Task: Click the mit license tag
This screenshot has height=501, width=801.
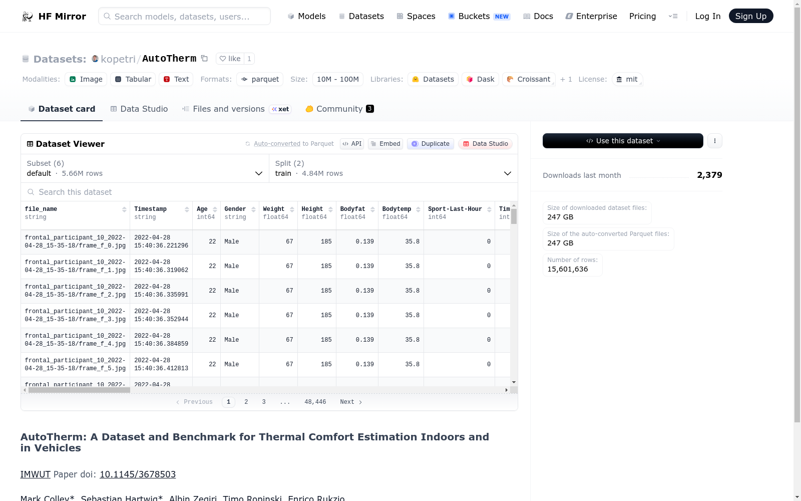Action: pyautogui.click(x=627, y=79)
